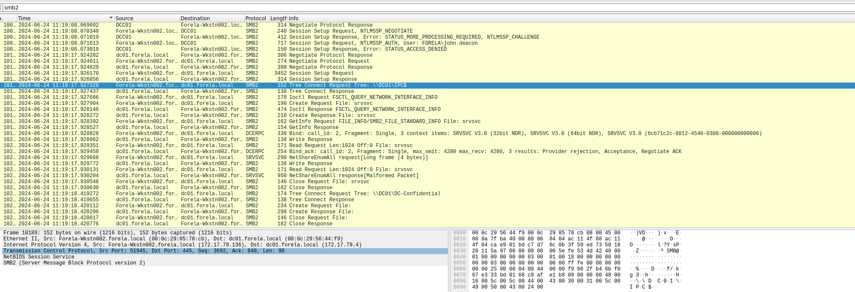
Task: Select Write Response at 11:19:17.928962
Action: pyautogui.click(x=427, y=139)
